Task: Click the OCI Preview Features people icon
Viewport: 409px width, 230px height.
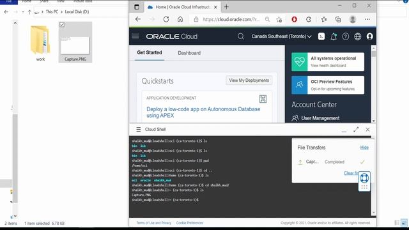Action: tap(300, 85)
